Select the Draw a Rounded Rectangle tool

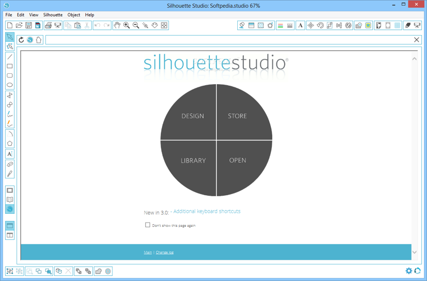10,75
